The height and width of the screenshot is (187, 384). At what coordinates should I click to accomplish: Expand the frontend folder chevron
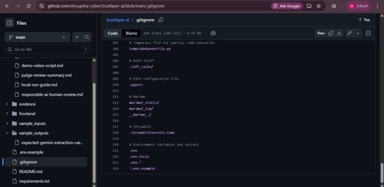pos(7,114)
